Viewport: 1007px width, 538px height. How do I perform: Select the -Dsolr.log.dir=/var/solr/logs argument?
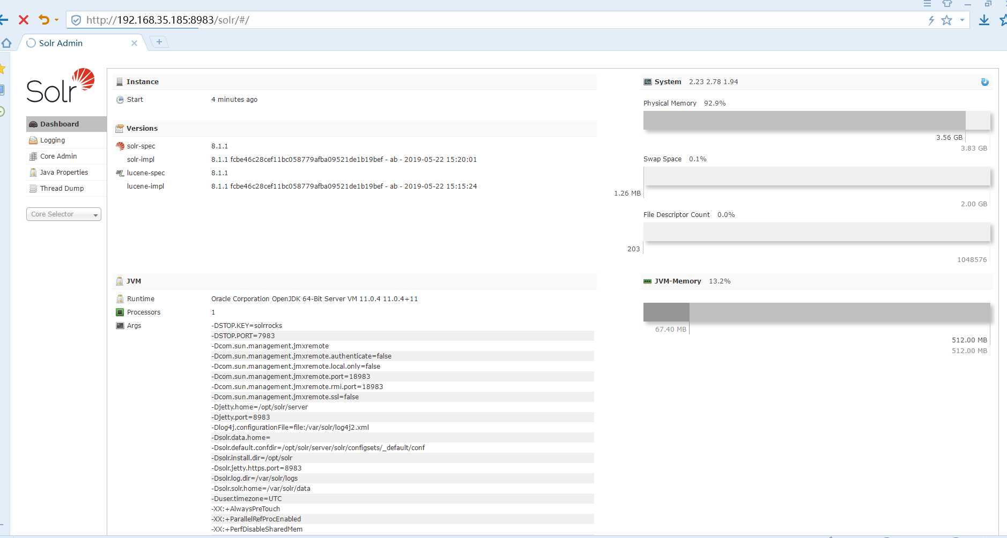(x=255, y=479)
